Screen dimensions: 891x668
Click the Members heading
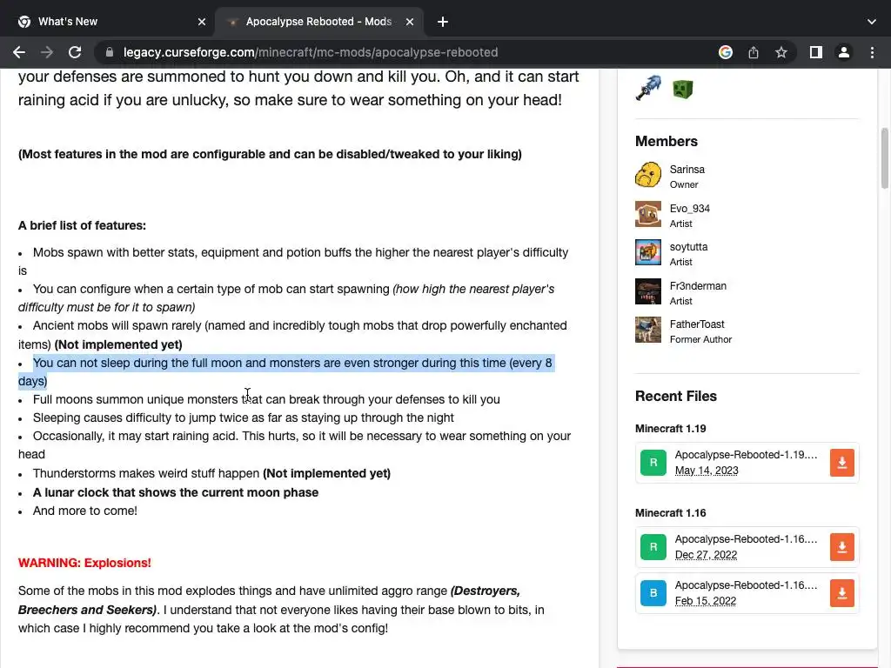pyautogui.click(x=666, y=141)
